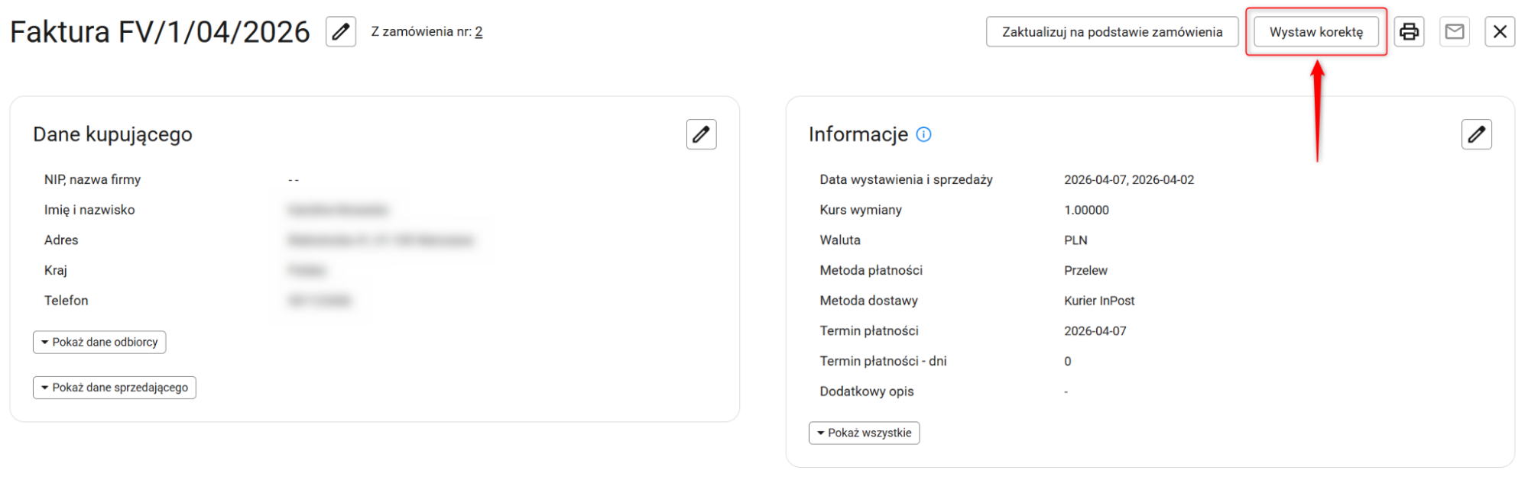This screenshot has height=483, width=1528.
Task: Click the blue info icon next to Informacje
Action: (923, 135)
